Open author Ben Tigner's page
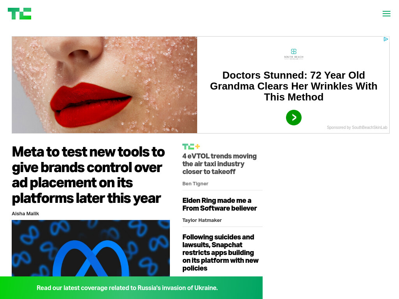 [195, 184]
